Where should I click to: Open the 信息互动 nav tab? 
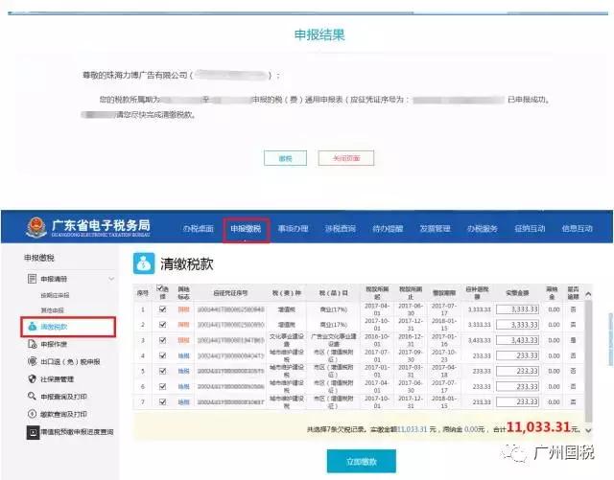(x=578, y=228)
